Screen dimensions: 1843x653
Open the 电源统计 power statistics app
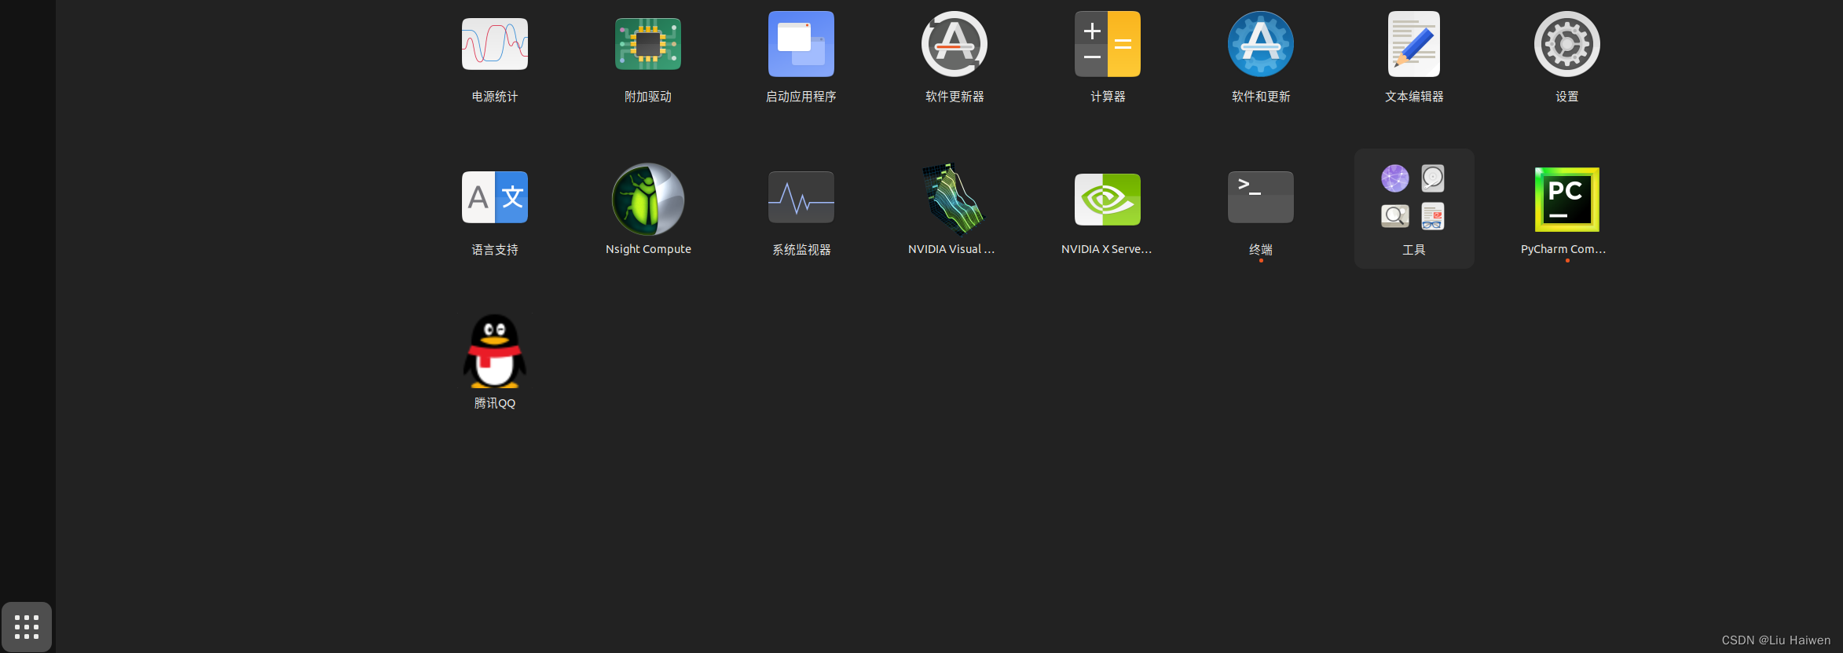[495, 44]
